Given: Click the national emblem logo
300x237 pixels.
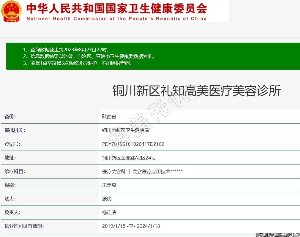Looking at the screenshot, I should click(12, 11).
